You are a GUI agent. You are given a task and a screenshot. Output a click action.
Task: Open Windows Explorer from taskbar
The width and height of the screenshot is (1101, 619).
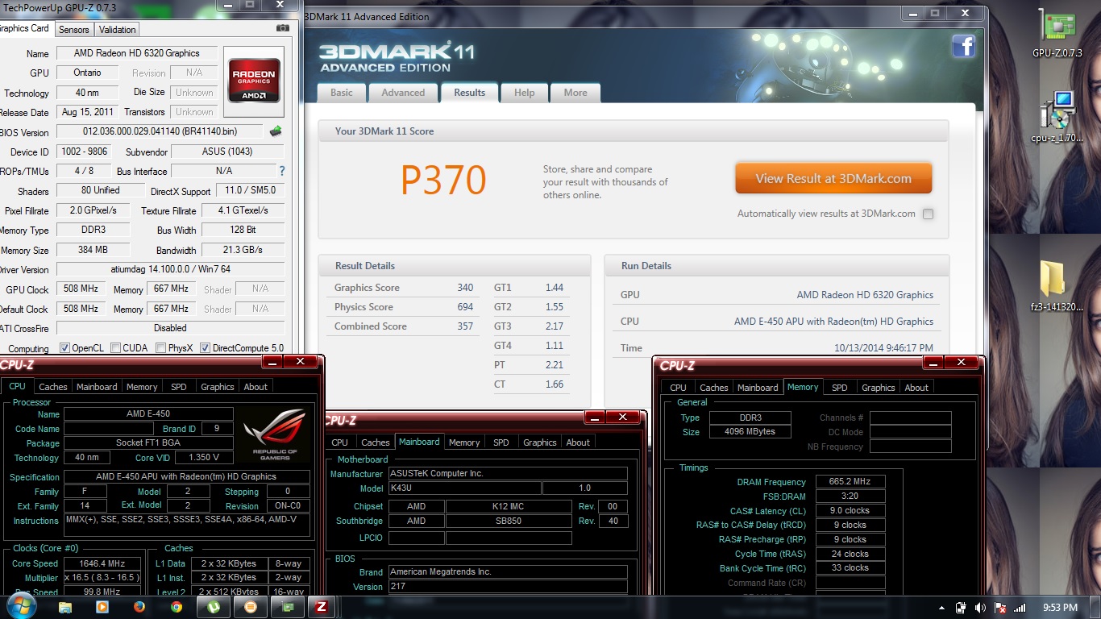65,607
